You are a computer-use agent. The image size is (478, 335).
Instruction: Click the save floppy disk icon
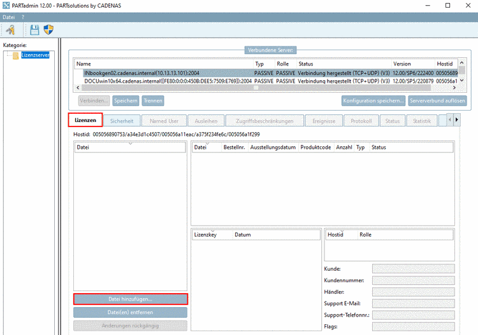tap(34, 30)
